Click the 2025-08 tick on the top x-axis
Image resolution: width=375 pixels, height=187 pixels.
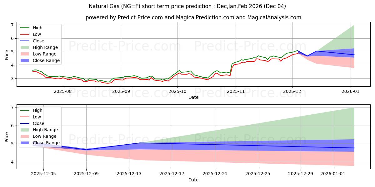tap(63, 91)
